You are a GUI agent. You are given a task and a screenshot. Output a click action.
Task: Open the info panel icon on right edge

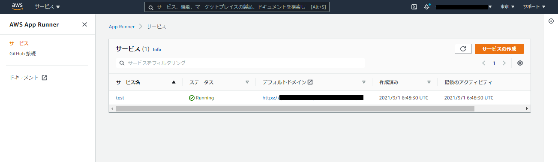[x=551, y=21]
